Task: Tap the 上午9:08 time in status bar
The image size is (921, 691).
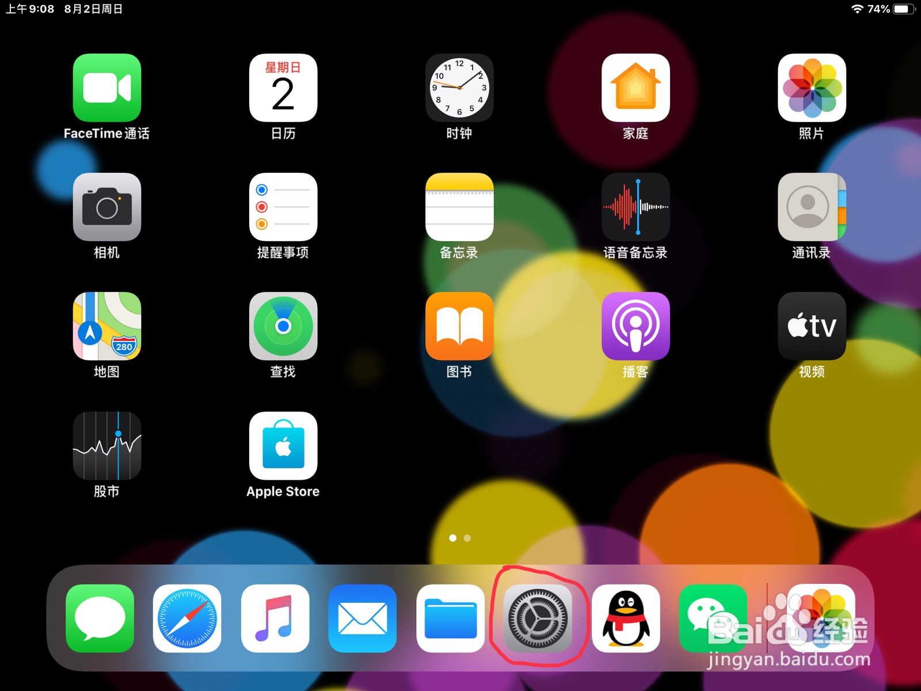Action: [x=30, y=9]
